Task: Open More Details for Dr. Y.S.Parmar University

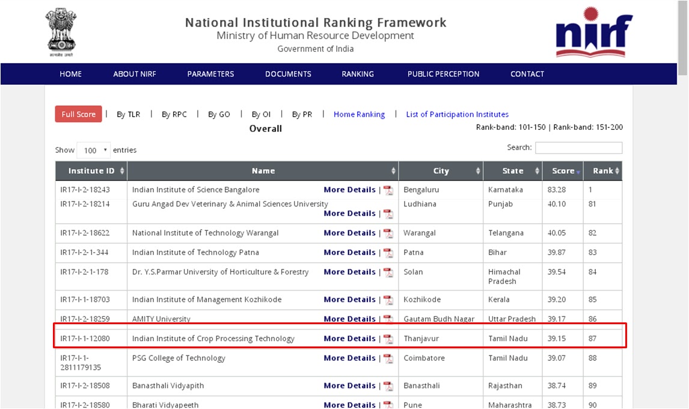Action: pos(350,272)
